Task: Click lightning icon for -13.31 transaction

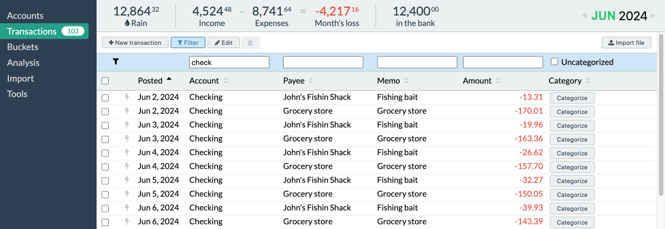Action: click(127, 97)
